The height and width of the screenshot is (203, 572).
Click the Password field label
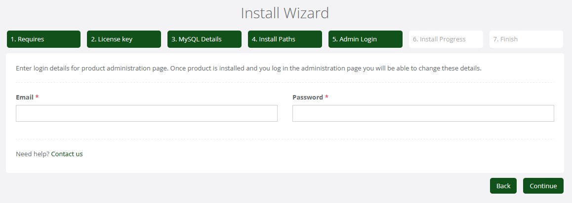click(x=307, y=97)
